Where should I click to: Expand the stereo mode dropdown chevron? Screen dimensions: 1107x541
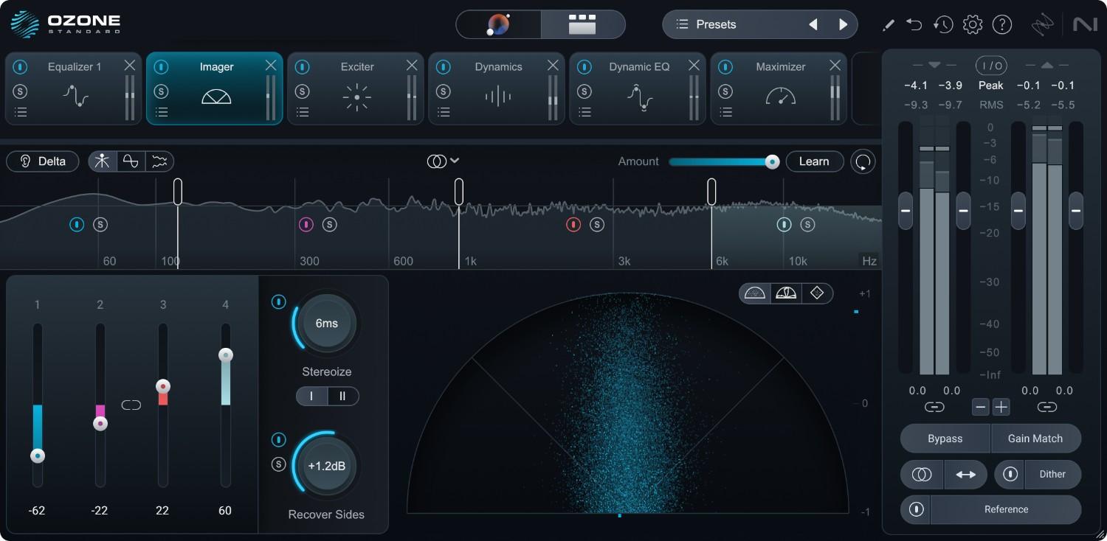pyautogui.click(x=455, y=161)
